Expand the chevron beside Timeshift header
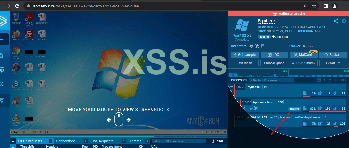The width and height of the screenshot is (349, 148). click(13, 147)
